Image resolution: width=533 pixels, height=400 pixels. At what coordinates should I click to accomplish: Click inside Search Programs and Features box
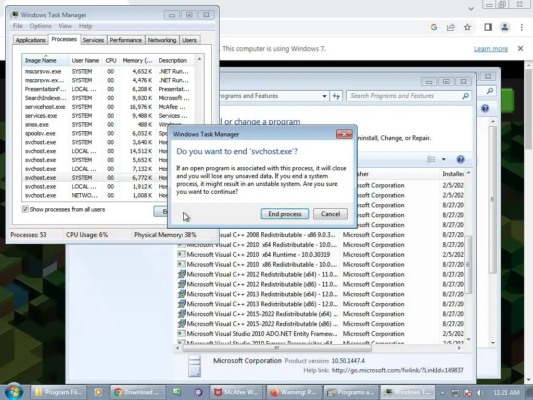click(404, 96)
